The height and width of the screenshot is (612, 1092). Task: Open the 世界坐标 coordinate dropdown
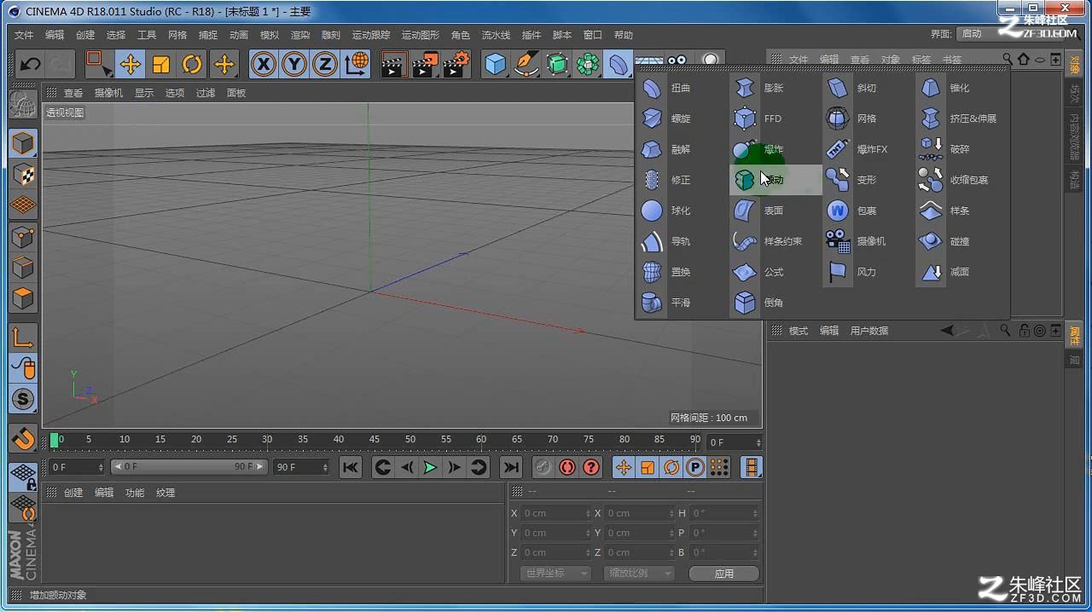pos(555,573)
